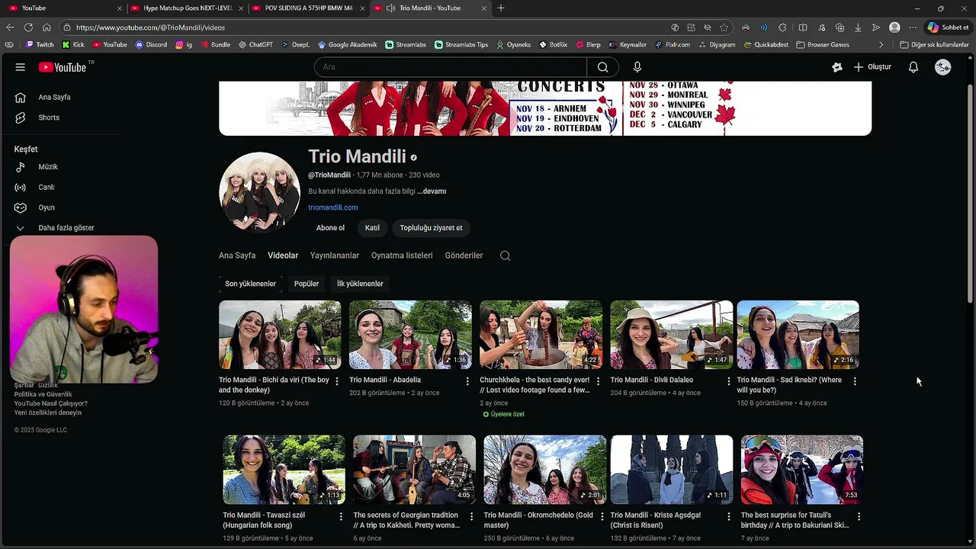Open Bichi da viri video thumbnail
The height and width of the screenshot is (549, 976).
[280, 335]
